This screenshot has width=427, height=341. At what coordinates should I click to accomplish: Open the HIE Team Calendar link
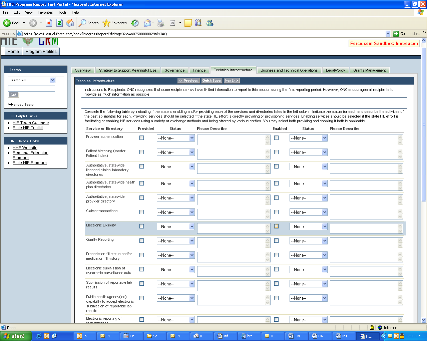coord(31,123)
